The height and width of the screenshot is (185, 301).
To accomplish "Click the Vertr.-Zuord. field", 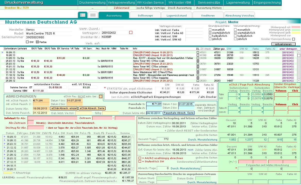I will point(113,29).
